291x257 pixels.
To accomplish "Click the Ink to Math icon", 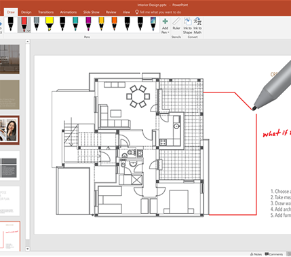I will [197, 26].
